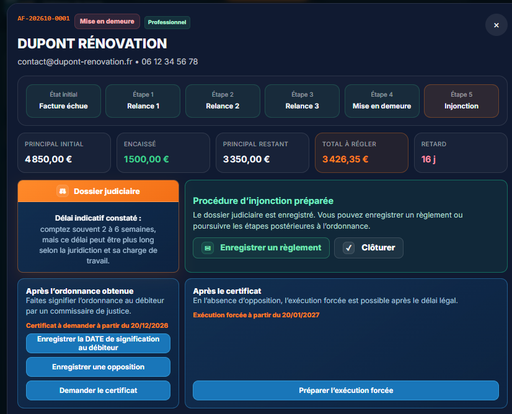Click the DUPONT RÉNOVATION heading
Image resolution: width=512 pixels, height=414 pixels.
(92, 44)
